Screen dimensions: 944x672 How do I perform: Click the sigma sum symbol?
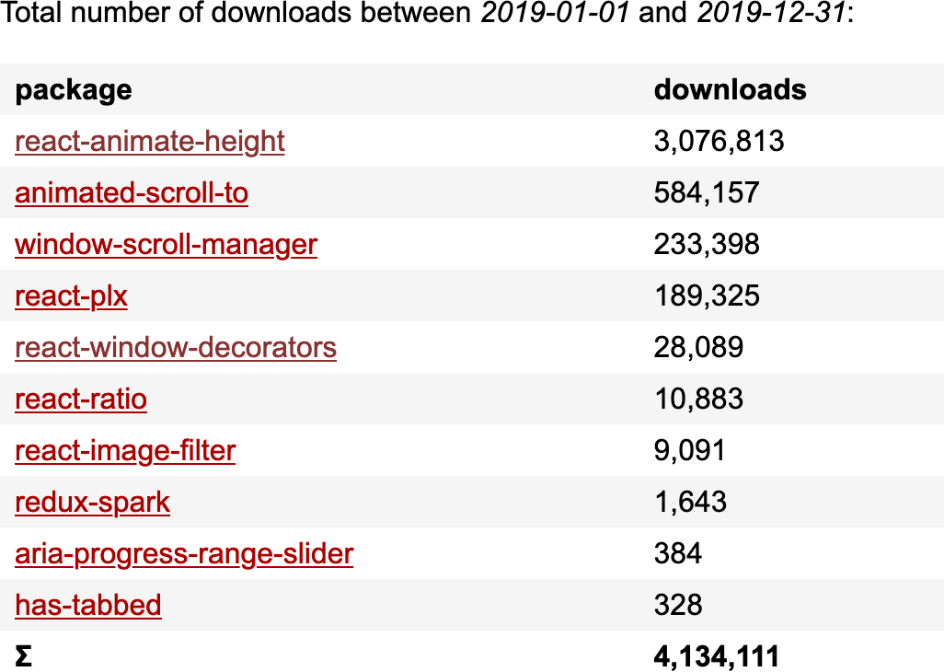pos(24,656)
